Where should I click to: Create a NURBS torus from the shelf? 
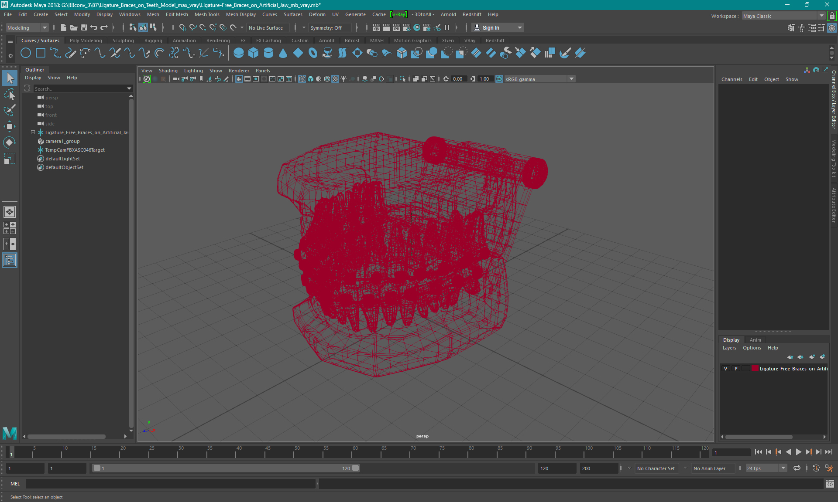tap(313, 53)
